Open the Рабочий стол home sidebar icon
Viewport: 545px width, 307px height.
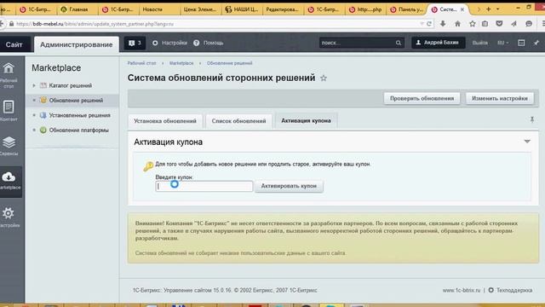(9, 68)
